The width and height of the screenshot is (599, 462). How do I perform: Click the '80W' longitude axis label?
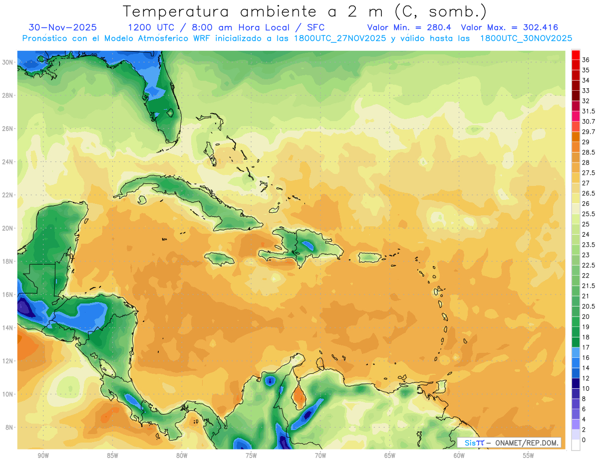pyautogui.click(x=182, y=456)
